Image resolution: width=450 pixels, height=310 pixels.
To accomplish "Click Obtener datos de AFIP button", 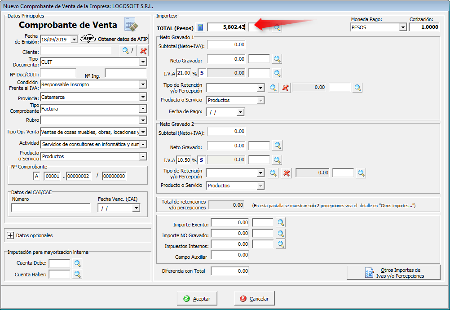I will click(x=114, y=39).
